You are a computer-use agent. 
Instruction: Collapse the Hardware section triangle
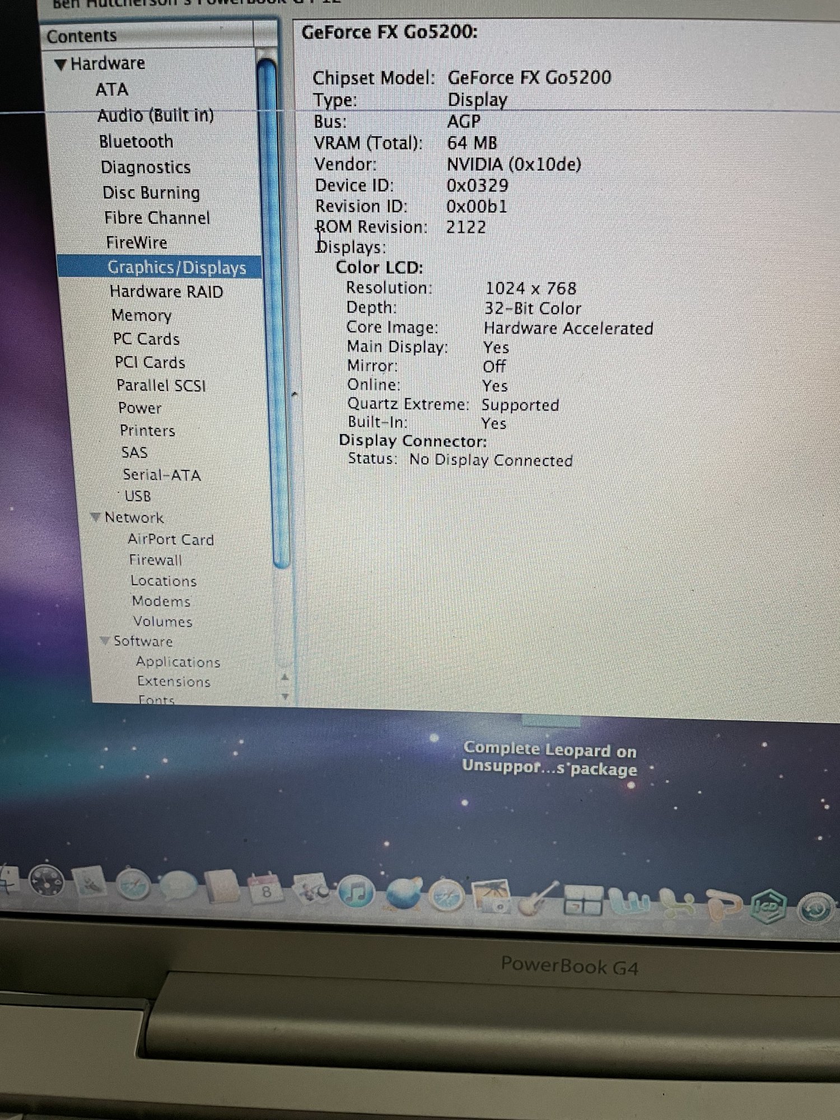click(x=61, y=65)
